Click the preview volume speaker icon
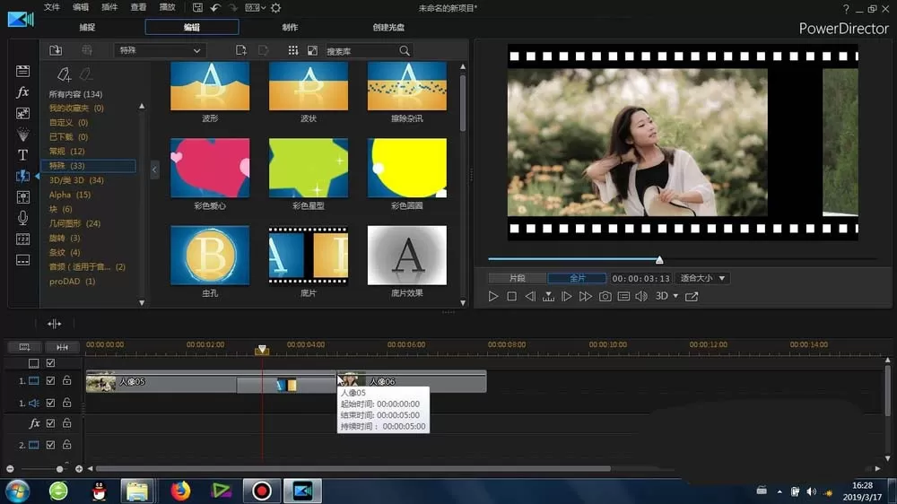The image size is (897, 504). [641, 296]
